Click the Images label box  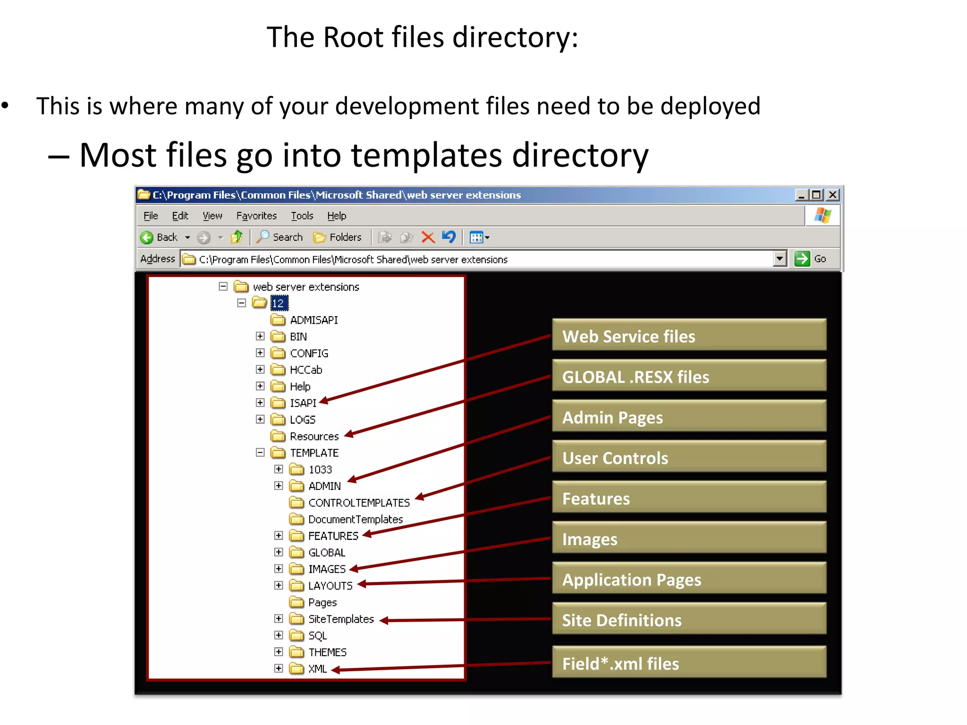[x=689, y=538]
